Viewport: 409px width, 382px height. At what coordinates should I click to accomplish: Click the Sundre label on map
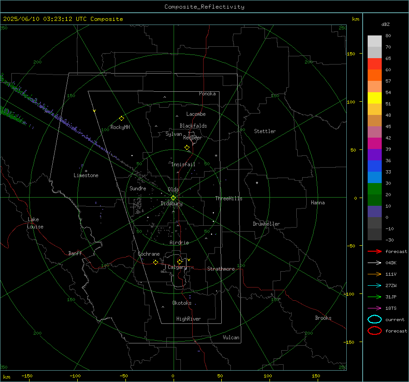click(138, 188)
